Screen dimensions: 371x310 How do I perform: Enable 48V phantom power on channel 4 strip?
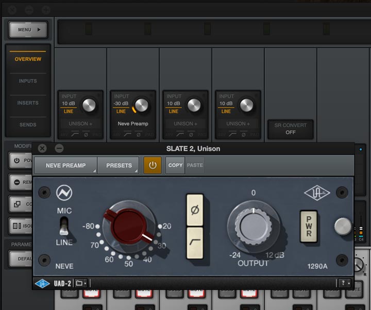222,134
